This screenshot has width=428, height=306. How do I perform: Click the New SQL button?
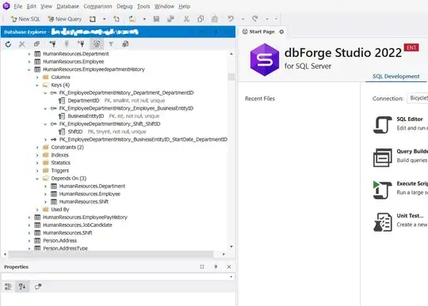click(x=25, y=19)
